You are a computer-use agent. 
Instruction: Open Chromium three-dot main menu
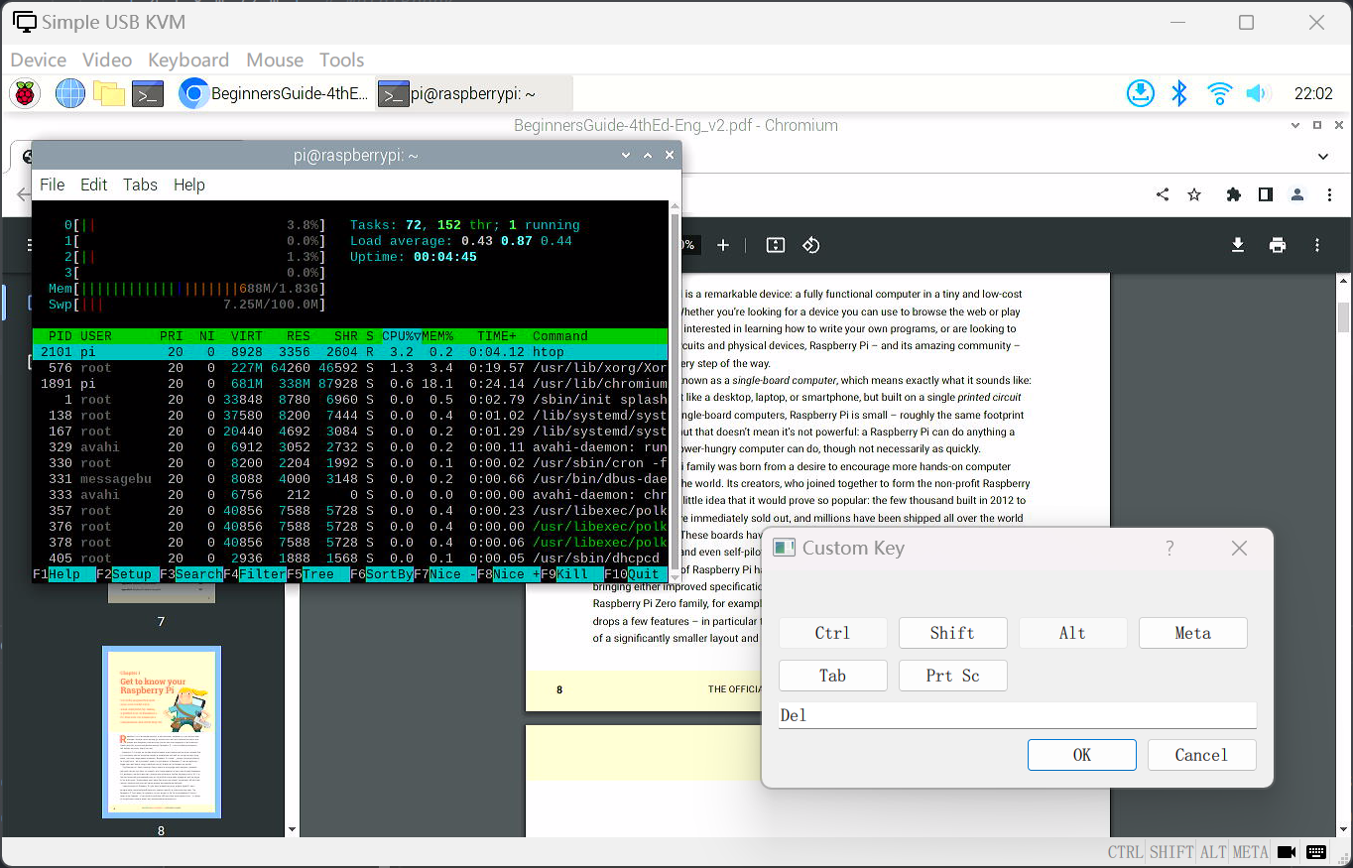click(x=1330, y=194)
